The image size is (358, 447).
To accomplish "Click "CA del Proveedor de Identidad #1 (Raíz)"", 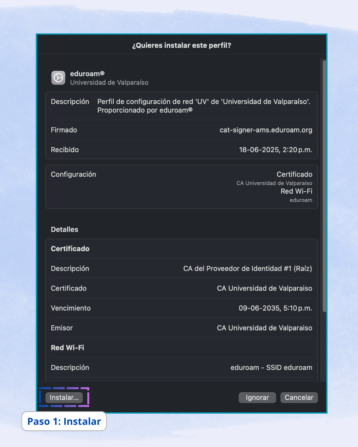I will pyautogui.click(x=248, y=269).
